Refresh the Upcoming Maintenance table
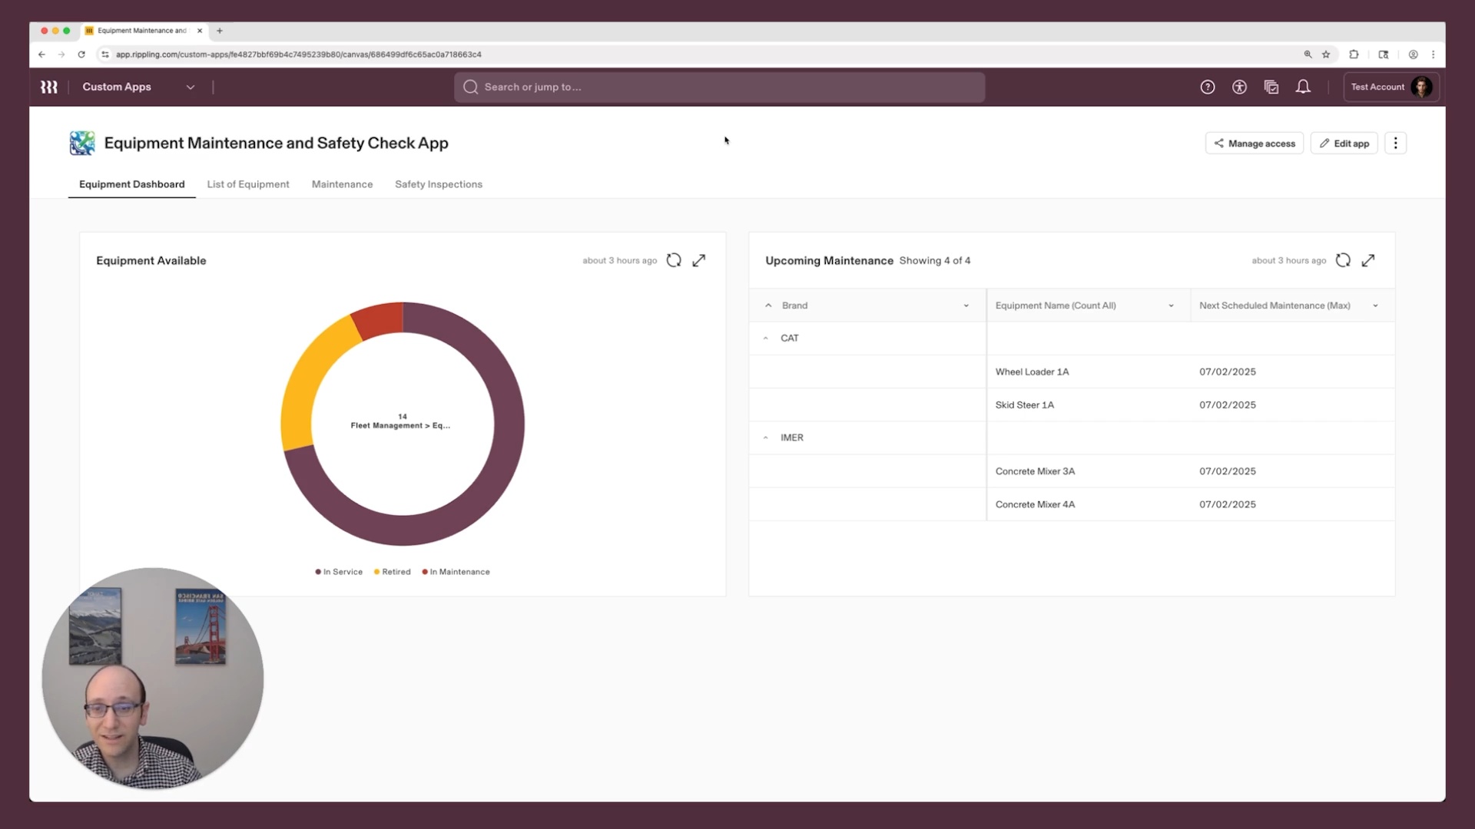The height and width of the screenshot is (829, 1475). tap(1343, 260)
